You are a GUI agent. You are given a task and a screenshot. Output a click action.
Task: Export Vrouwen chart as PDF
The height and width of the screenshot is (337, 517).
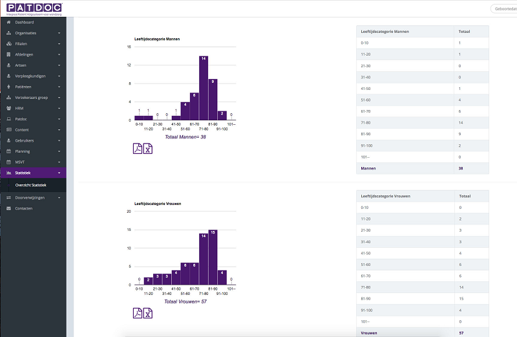pyautogui.click(x=138, y=313)
